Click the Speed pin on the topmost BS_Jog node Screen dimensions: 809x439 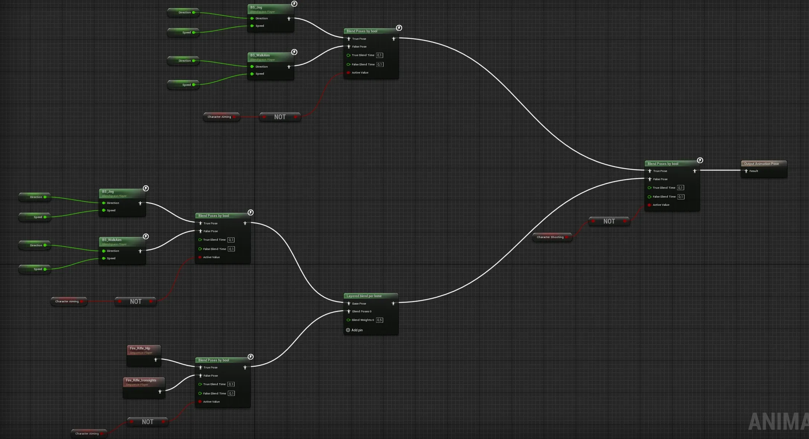pyautogui.click(x=252, y=26)
